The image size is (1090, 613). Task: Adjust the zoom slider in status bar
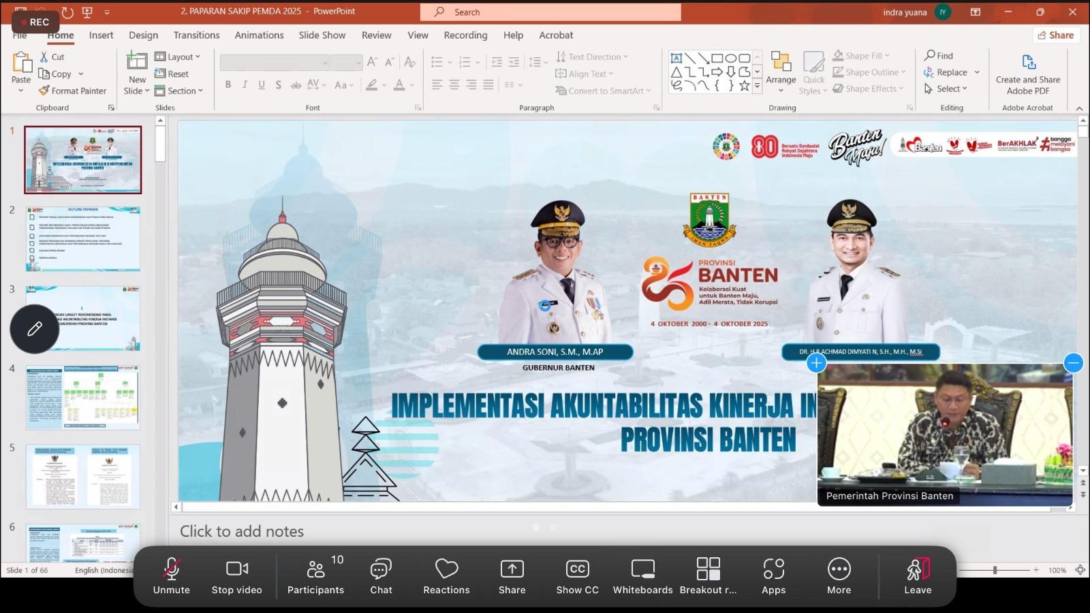pos(995,570)
